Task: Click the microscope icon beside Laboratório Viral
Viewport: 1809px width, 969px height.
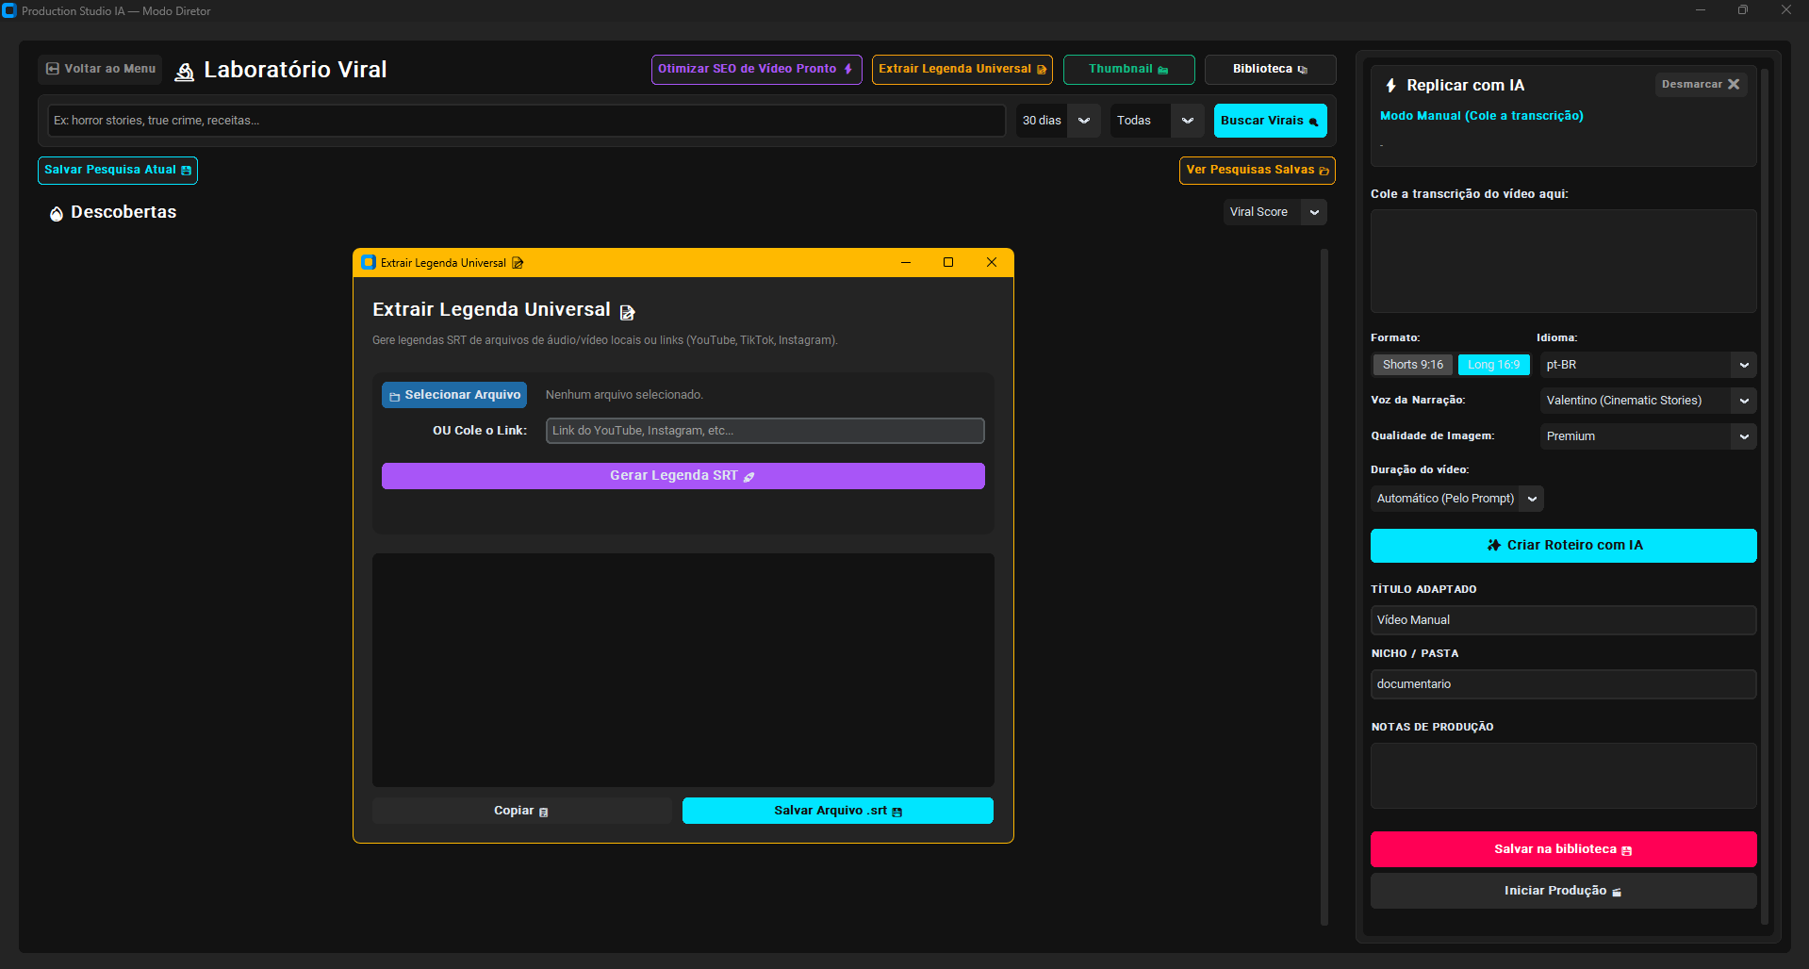Action: (x=185, y=72)
